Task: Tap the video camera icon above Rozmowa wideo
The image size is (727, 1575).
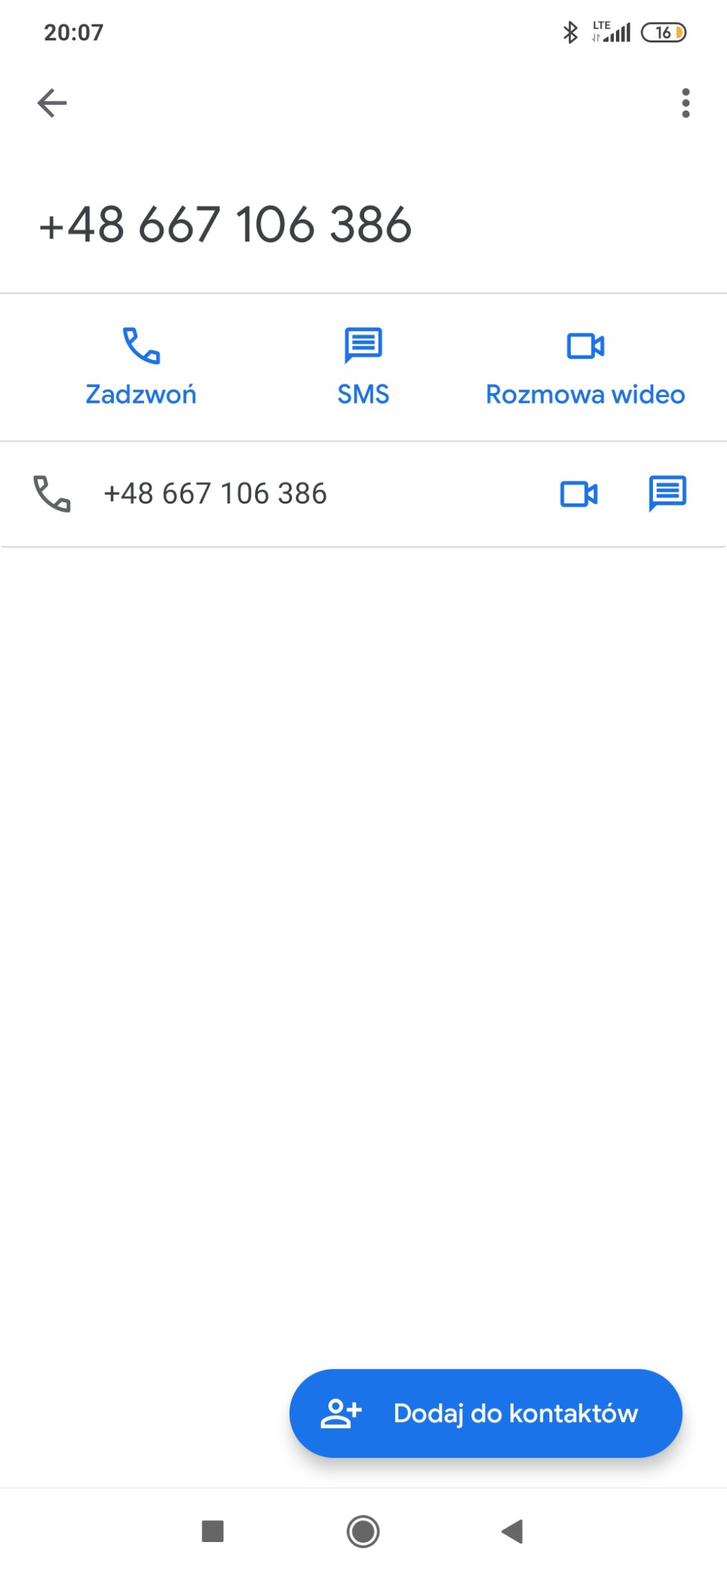Action: pos(586,346)
